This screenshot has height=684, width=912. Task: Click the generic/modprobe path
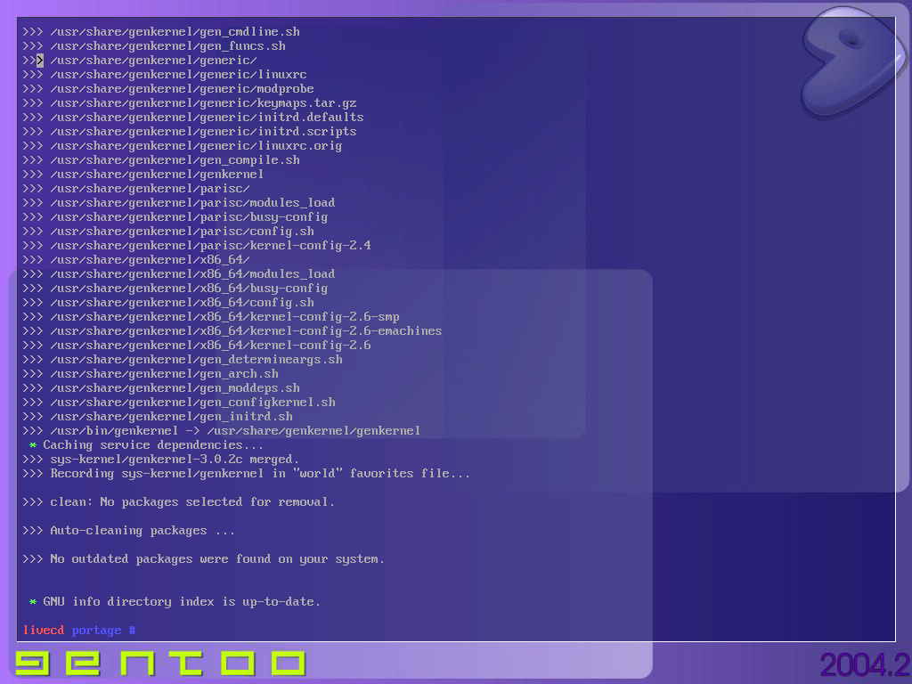168,88
